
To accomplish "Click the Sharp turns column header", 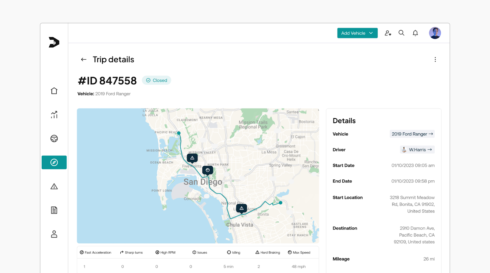I will coord(131,253).
